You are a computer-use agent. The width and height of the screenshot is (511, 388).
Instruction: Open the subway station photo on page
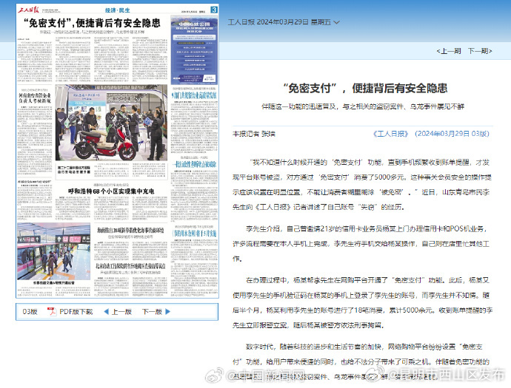54,251
